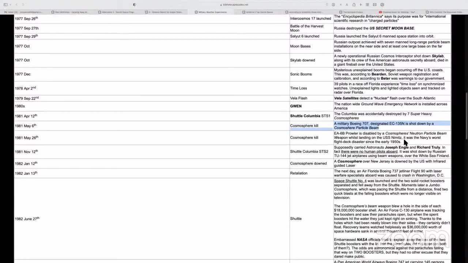
Task: Go back with the back arrow
Action: click(x=16, y=4)
